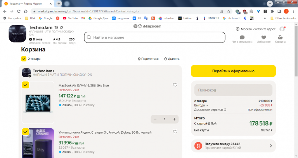Open Настройки bookmark
Viewport: 298px width, 158px height.
click(x=12, y=18)
